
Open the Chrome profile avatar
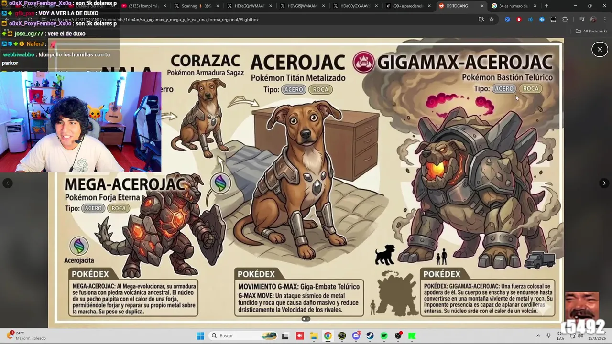tap(593, 20)
